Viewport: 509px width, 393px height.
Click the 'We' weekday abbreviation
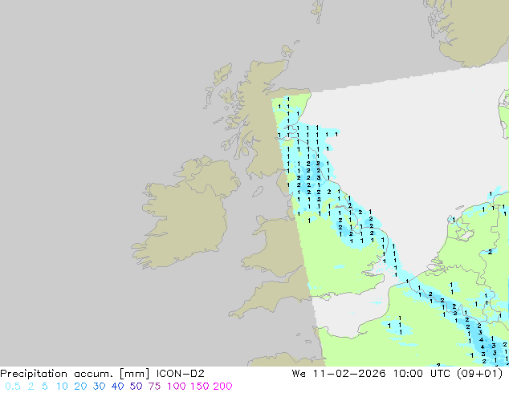tap(299, 374)
